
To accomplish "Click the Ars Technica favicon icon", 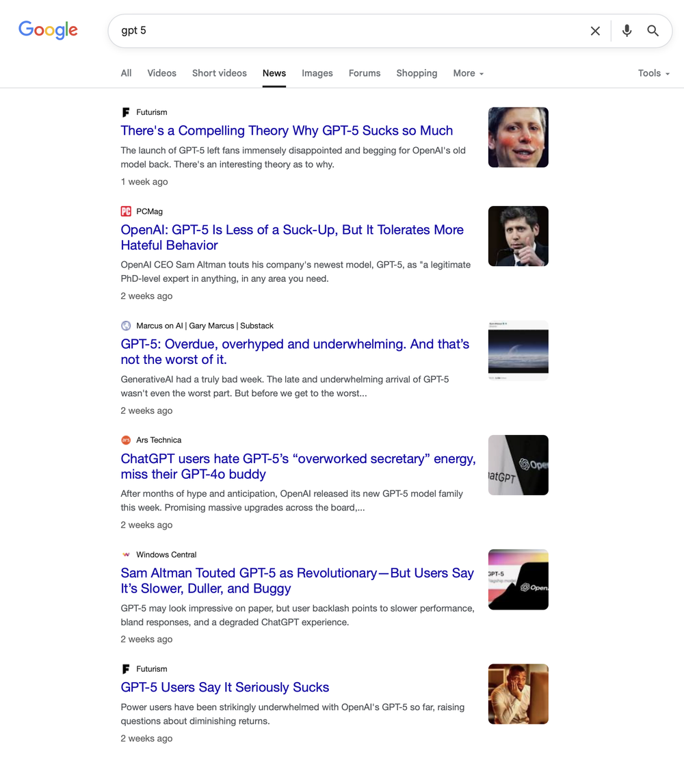I will (126, 440).
